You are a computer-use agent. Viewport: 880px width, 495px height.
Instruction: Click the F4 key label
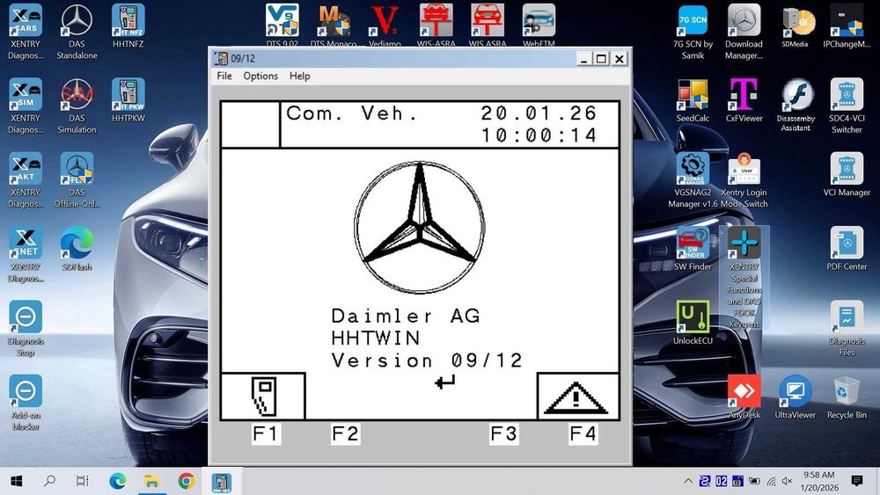pos(583,433)
